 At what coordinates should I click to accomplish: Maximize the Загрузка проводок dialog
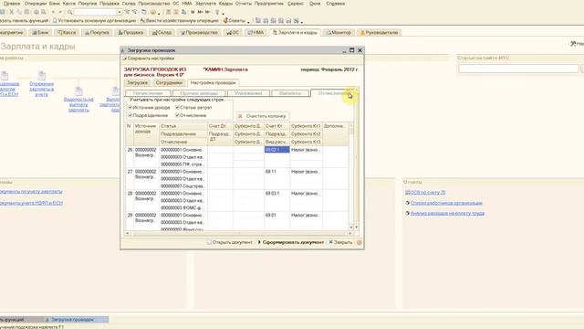point(351,50)
